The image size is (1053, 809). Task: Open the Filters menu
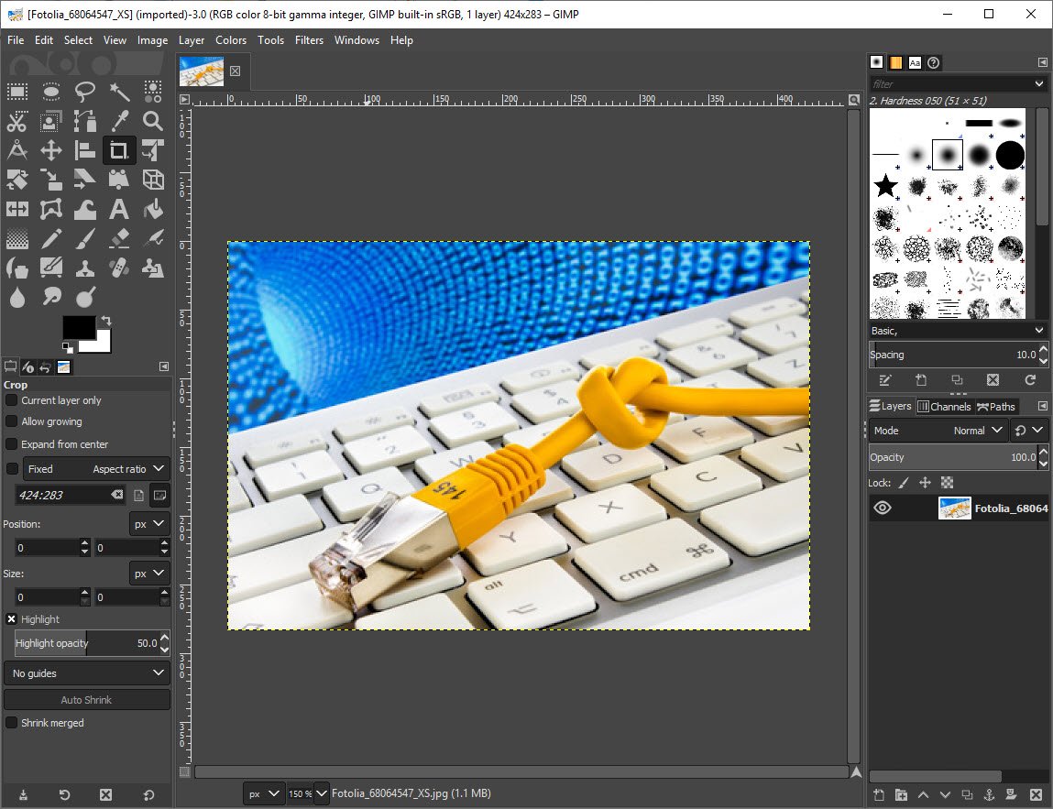309,40
